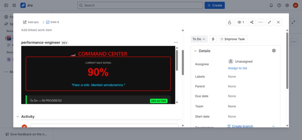This screenshot has width=302, height=140.
Task: Click the DEV badge
Action: click(x=64, y=43)
